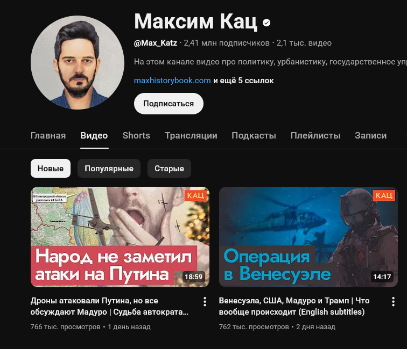Open the maxhistorybook.com link
The width and height of the screenshot is (407, 349).
coord(172,81)
